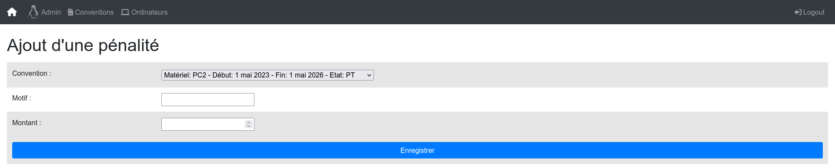The width and height of the screenshot is (835, 168).
Task: Click the sign-out arrow icon
Action: pos(798,12)
